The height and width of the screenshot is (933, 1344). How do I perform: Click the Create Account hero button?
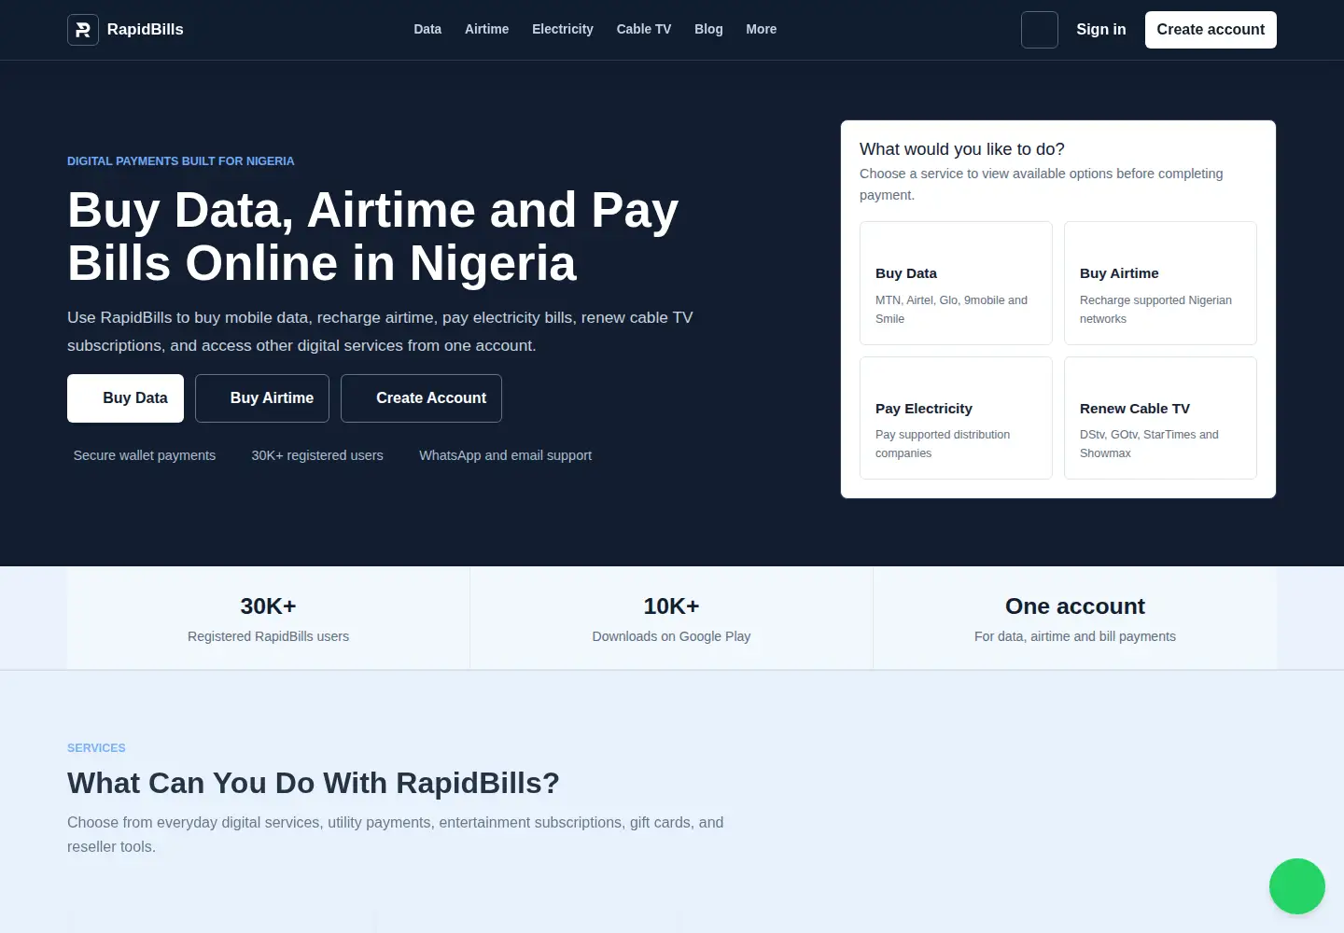point(421,398)
